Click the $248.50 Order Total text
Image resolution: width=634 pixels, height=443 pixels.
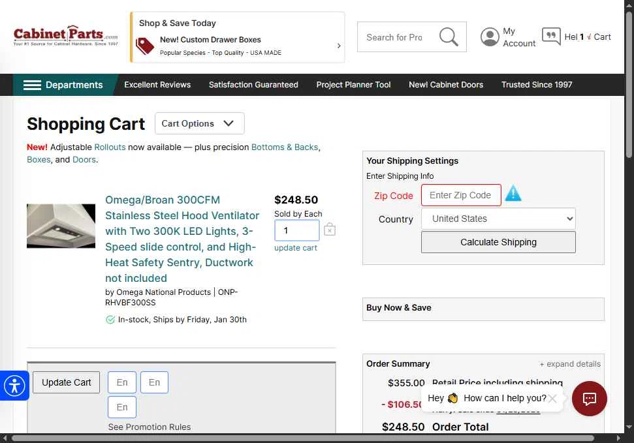tap(435, 427)
